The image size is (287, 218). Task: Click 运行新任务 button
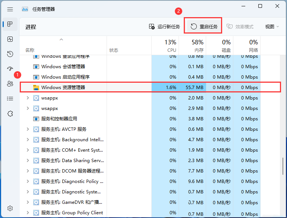(164, 27)
